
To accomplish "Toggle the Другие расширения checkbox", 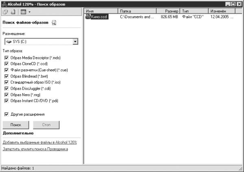I will tap(7, 114).
